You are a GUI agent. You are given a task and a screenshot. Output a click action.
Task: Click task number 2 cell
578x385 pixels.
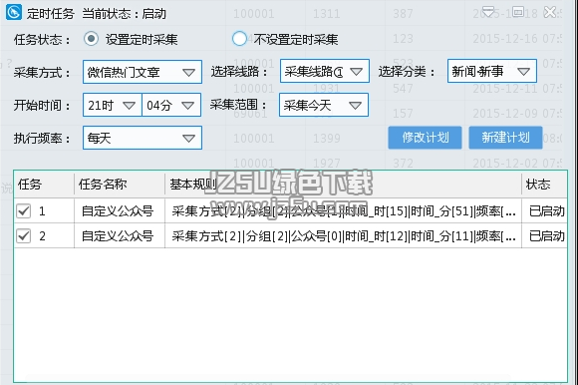[42, 236]
